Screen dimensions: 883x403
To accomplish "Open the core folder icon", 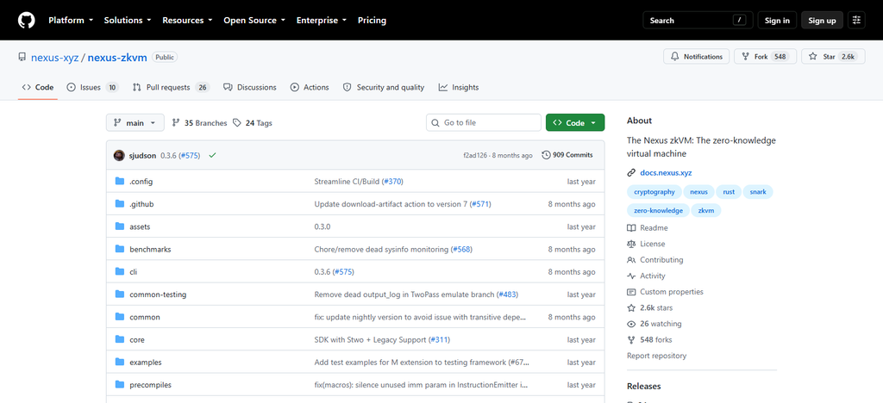I will (x=119, y=339).
